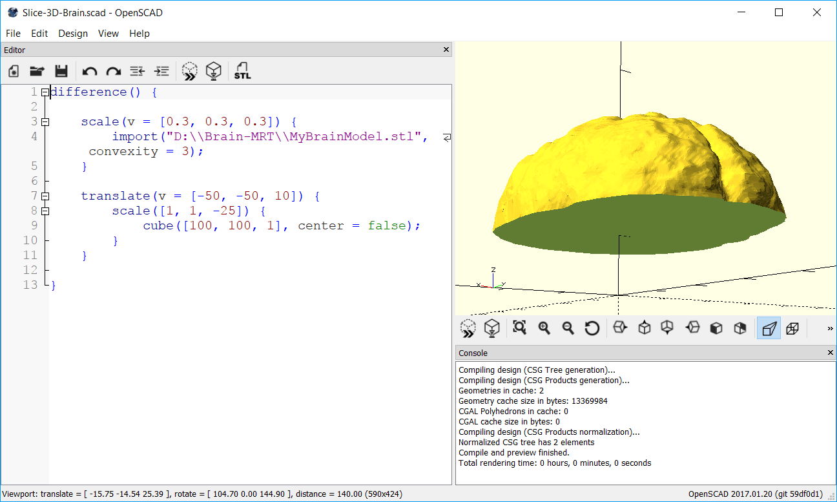Image resolution: width=837 pixels, height=502 pixels.
Task: Switch to the Top view
Action: pos(644,328)
